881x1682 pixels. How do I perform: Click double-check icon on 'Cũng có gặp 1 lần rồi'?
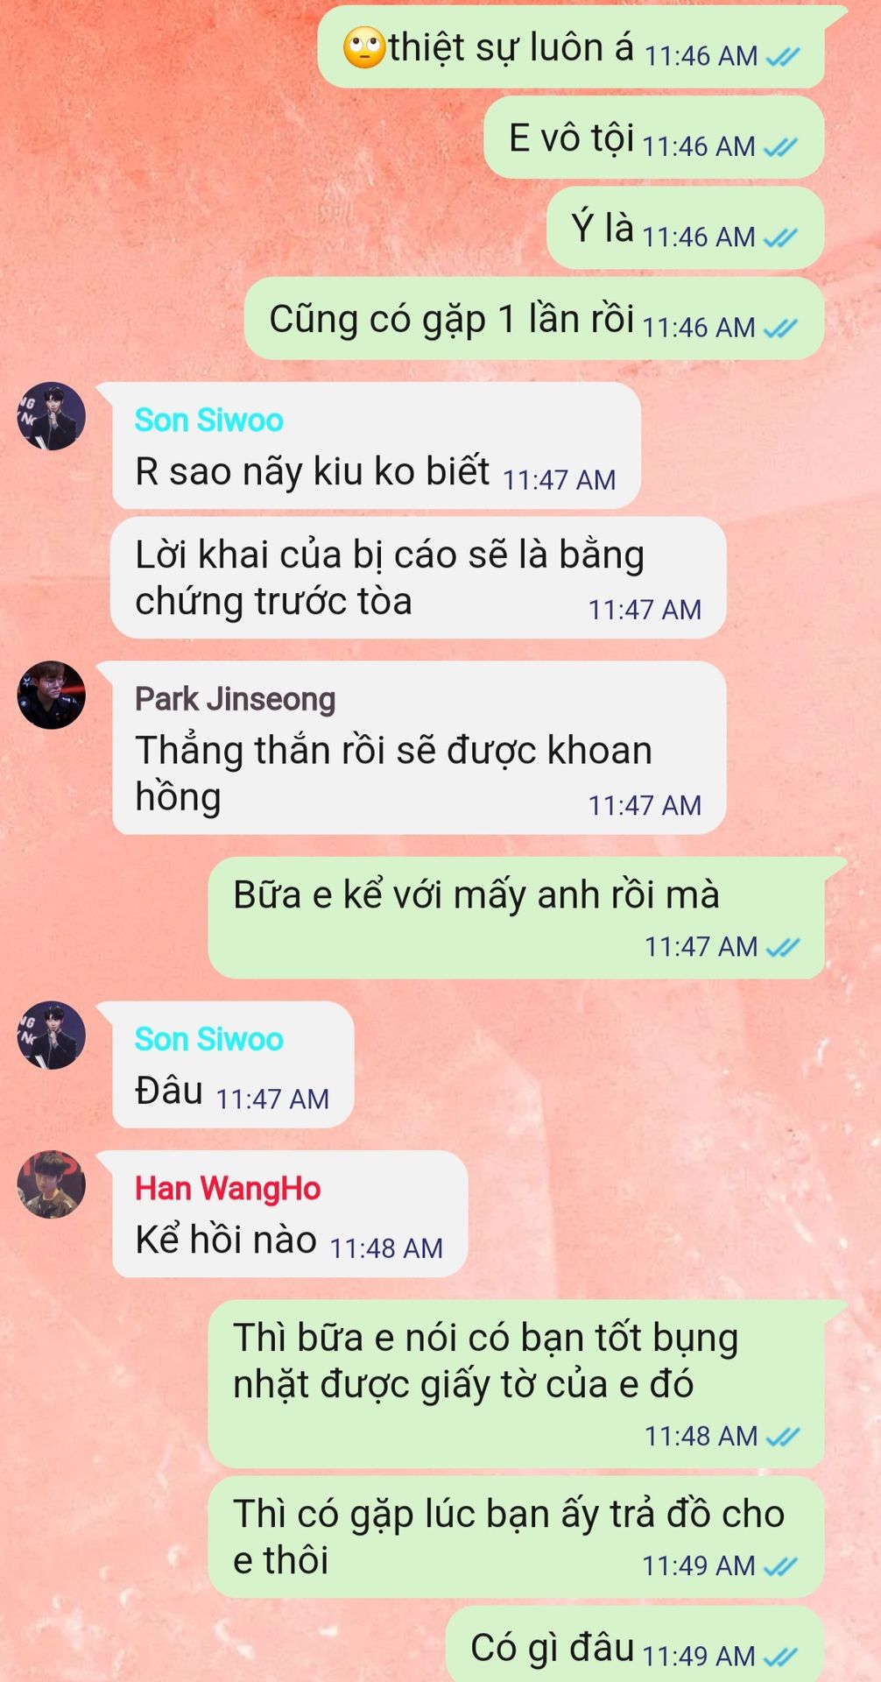coord(781,329)
